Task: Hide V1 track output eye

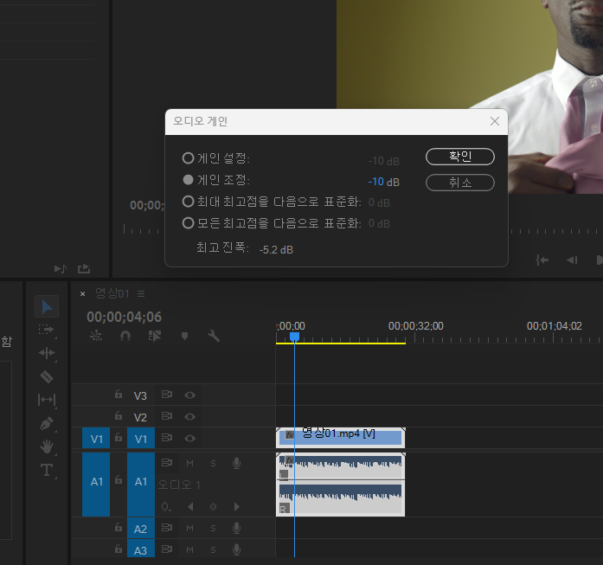Action: coord(190,438)
